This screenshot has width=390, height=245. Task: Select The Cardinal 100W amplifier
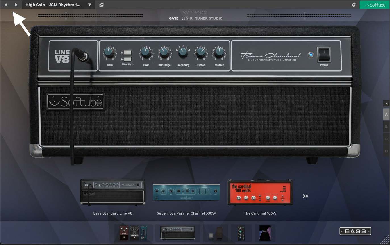pos(260,192)
